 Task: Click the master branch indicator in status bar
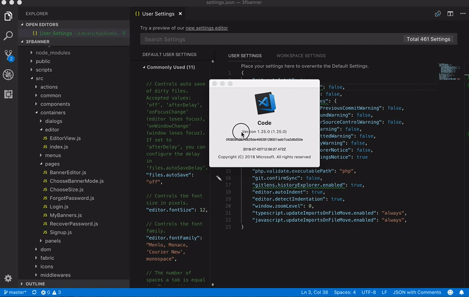15,292
